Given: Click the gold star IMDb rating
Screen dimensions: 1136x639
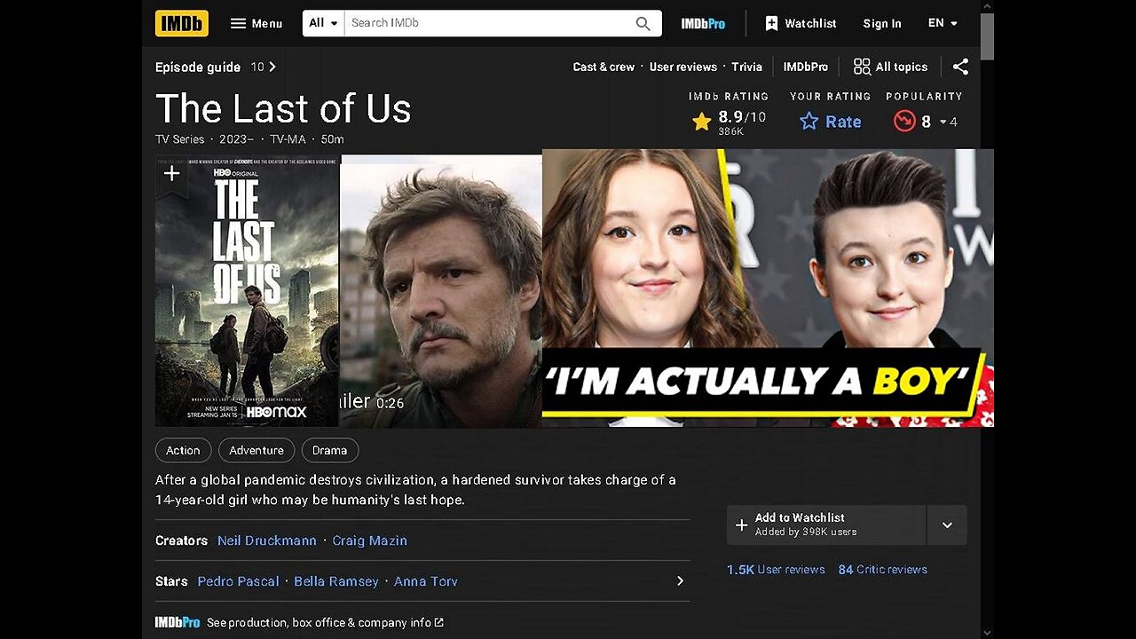Looking at the screenshot, I should coord(701,122).
